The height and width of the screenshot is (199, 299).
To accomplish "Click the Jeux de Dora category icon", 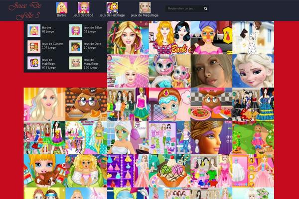I will coord(76,47).
